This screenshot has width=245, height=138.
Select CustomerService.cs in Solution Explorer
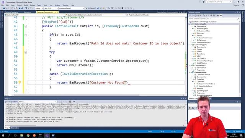[x=206, y=38]
